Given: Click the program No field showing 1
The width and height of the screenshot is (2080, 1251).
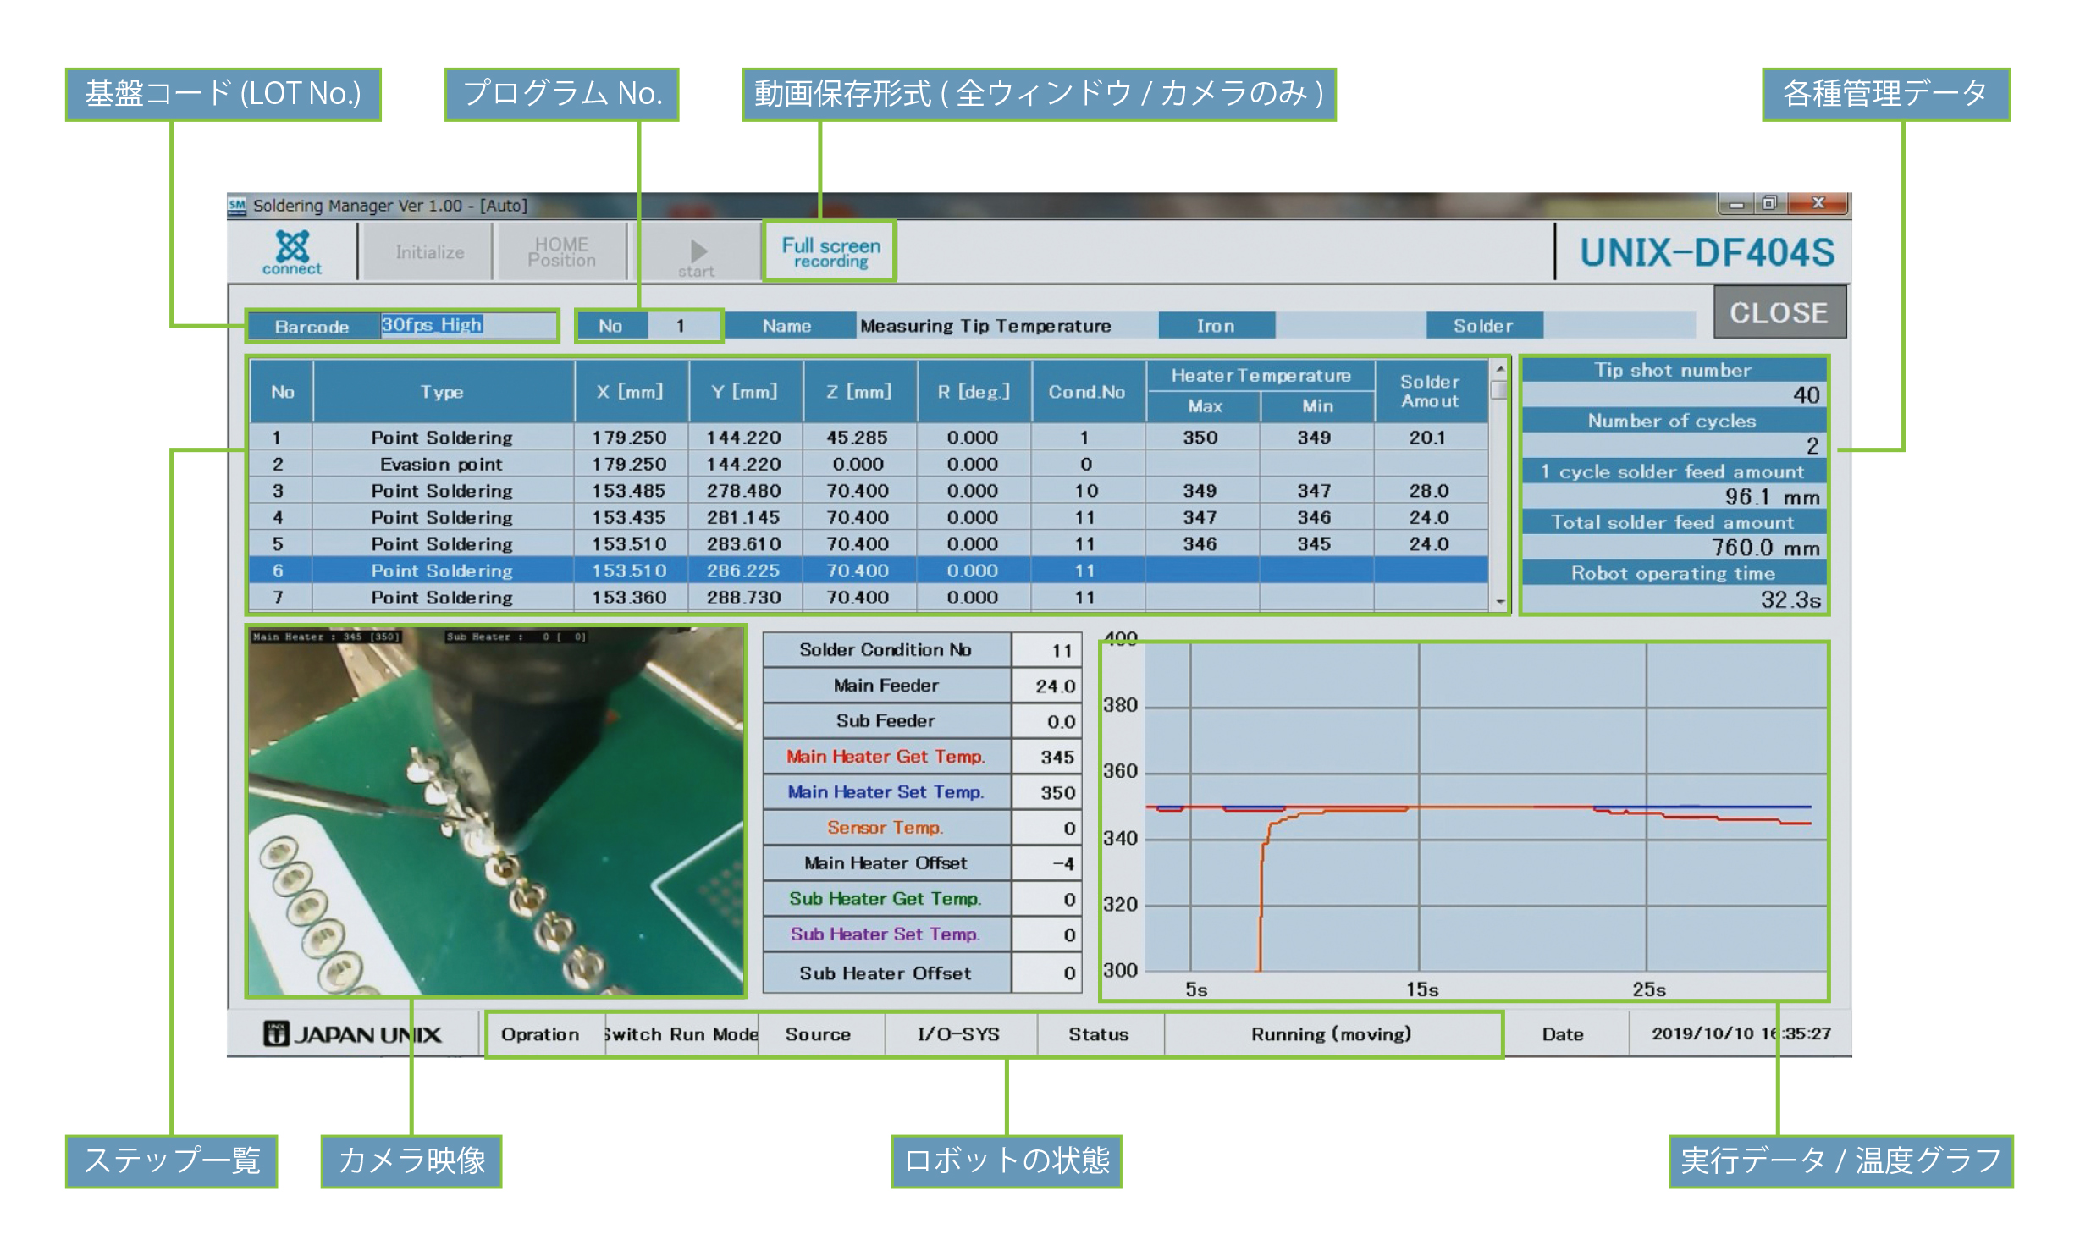Looking at the screenshot, I should (x=682, y=326).
